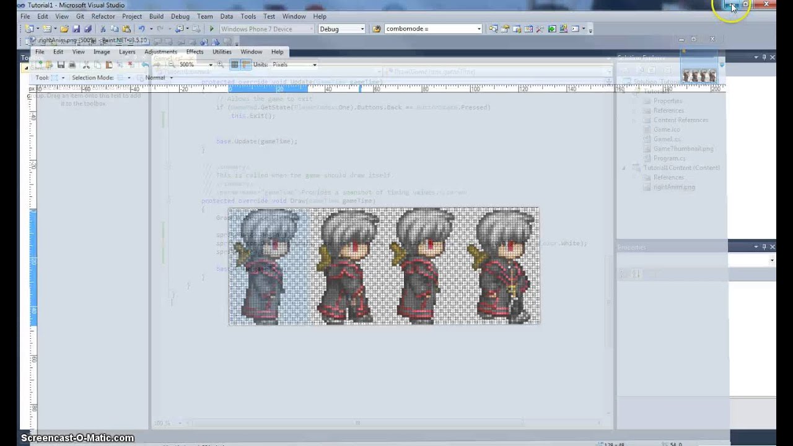Screen dimensions: 793x446
Task: Click Save icon in Paint.NET toolbar
Action: point(61,64)
